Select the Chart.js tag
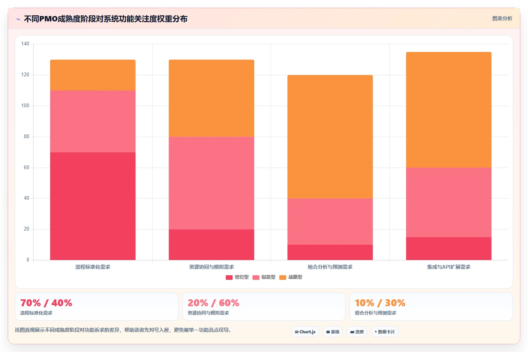 [x=305, y=332]
